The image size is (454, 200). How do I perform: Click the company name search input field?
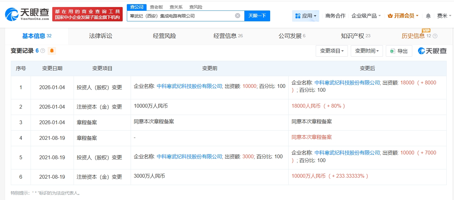pos(182,16)
